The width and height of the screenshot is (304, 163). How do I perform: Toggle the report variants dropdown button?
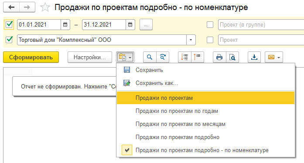(125, 57)
